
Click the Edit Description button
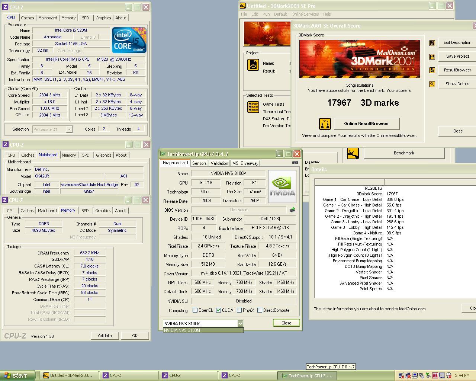pos(457,43)
